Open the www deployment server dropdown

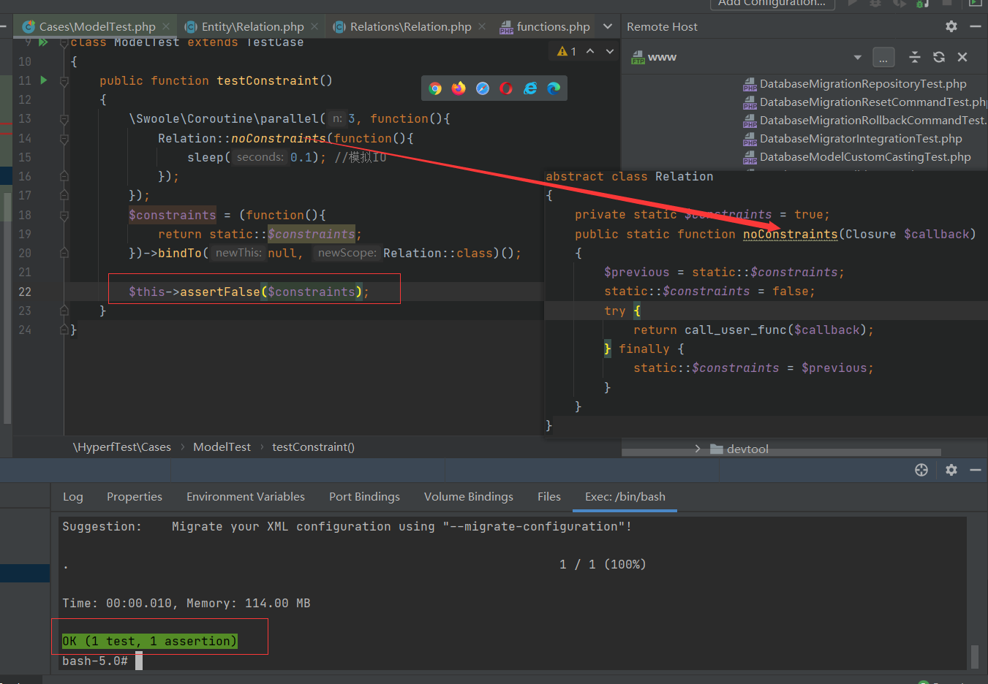[x=857, y=57]
